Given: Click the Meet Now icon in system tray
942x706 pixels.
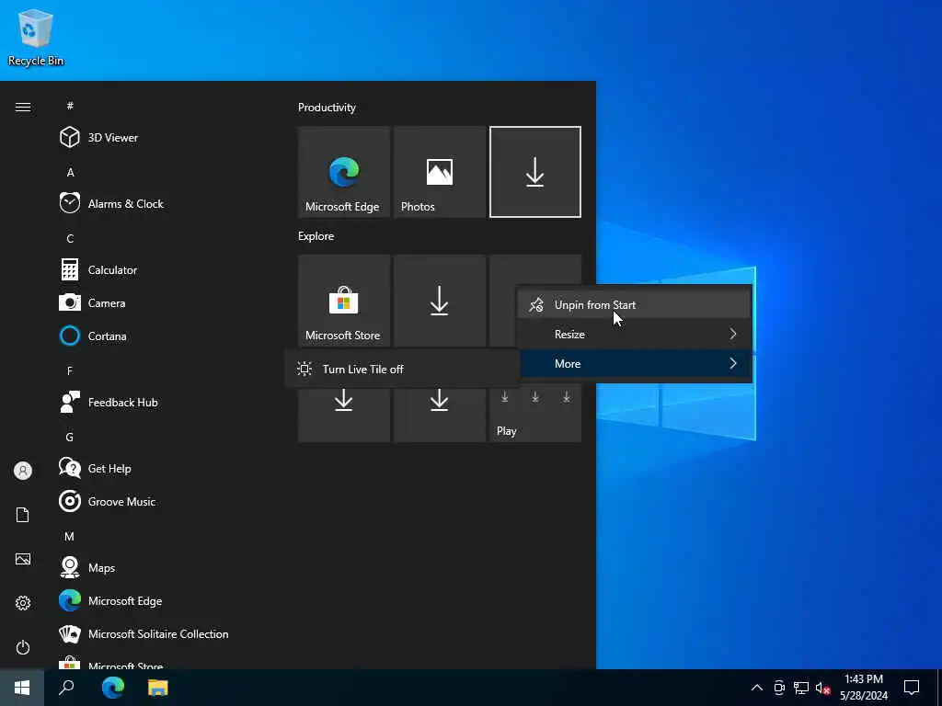Looking at the screenshot, I should [x=779, y=688].
